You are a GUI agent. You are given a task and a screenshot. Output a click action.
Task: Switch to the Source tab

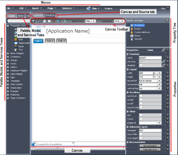pyautogui.click(x=50, y=15)
